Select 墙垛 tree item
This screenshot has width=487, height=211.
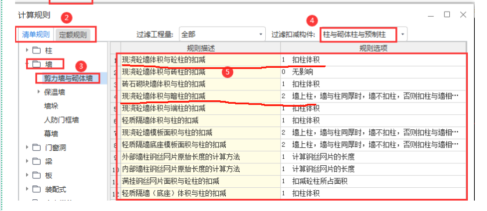[x=51, y=106]
